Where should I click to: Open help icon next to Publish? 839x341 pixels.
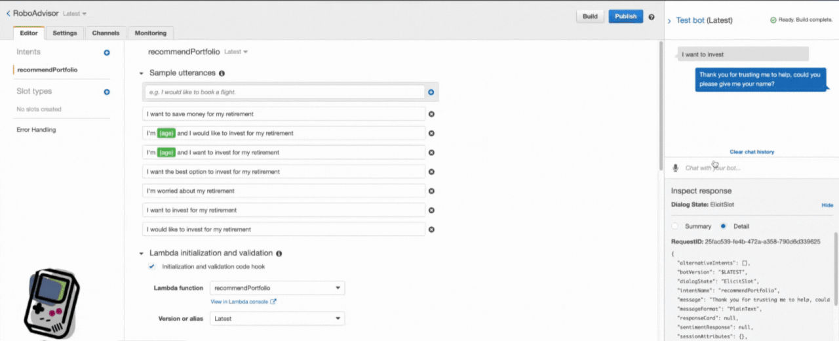click(x=652, y=17)
